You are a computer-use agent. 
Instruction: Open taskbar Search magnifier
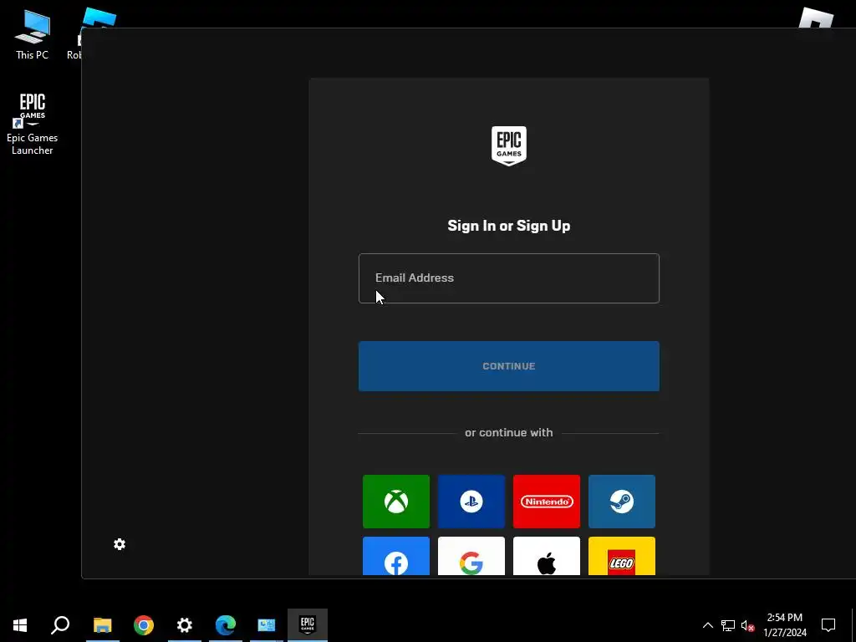coord(60,624)
